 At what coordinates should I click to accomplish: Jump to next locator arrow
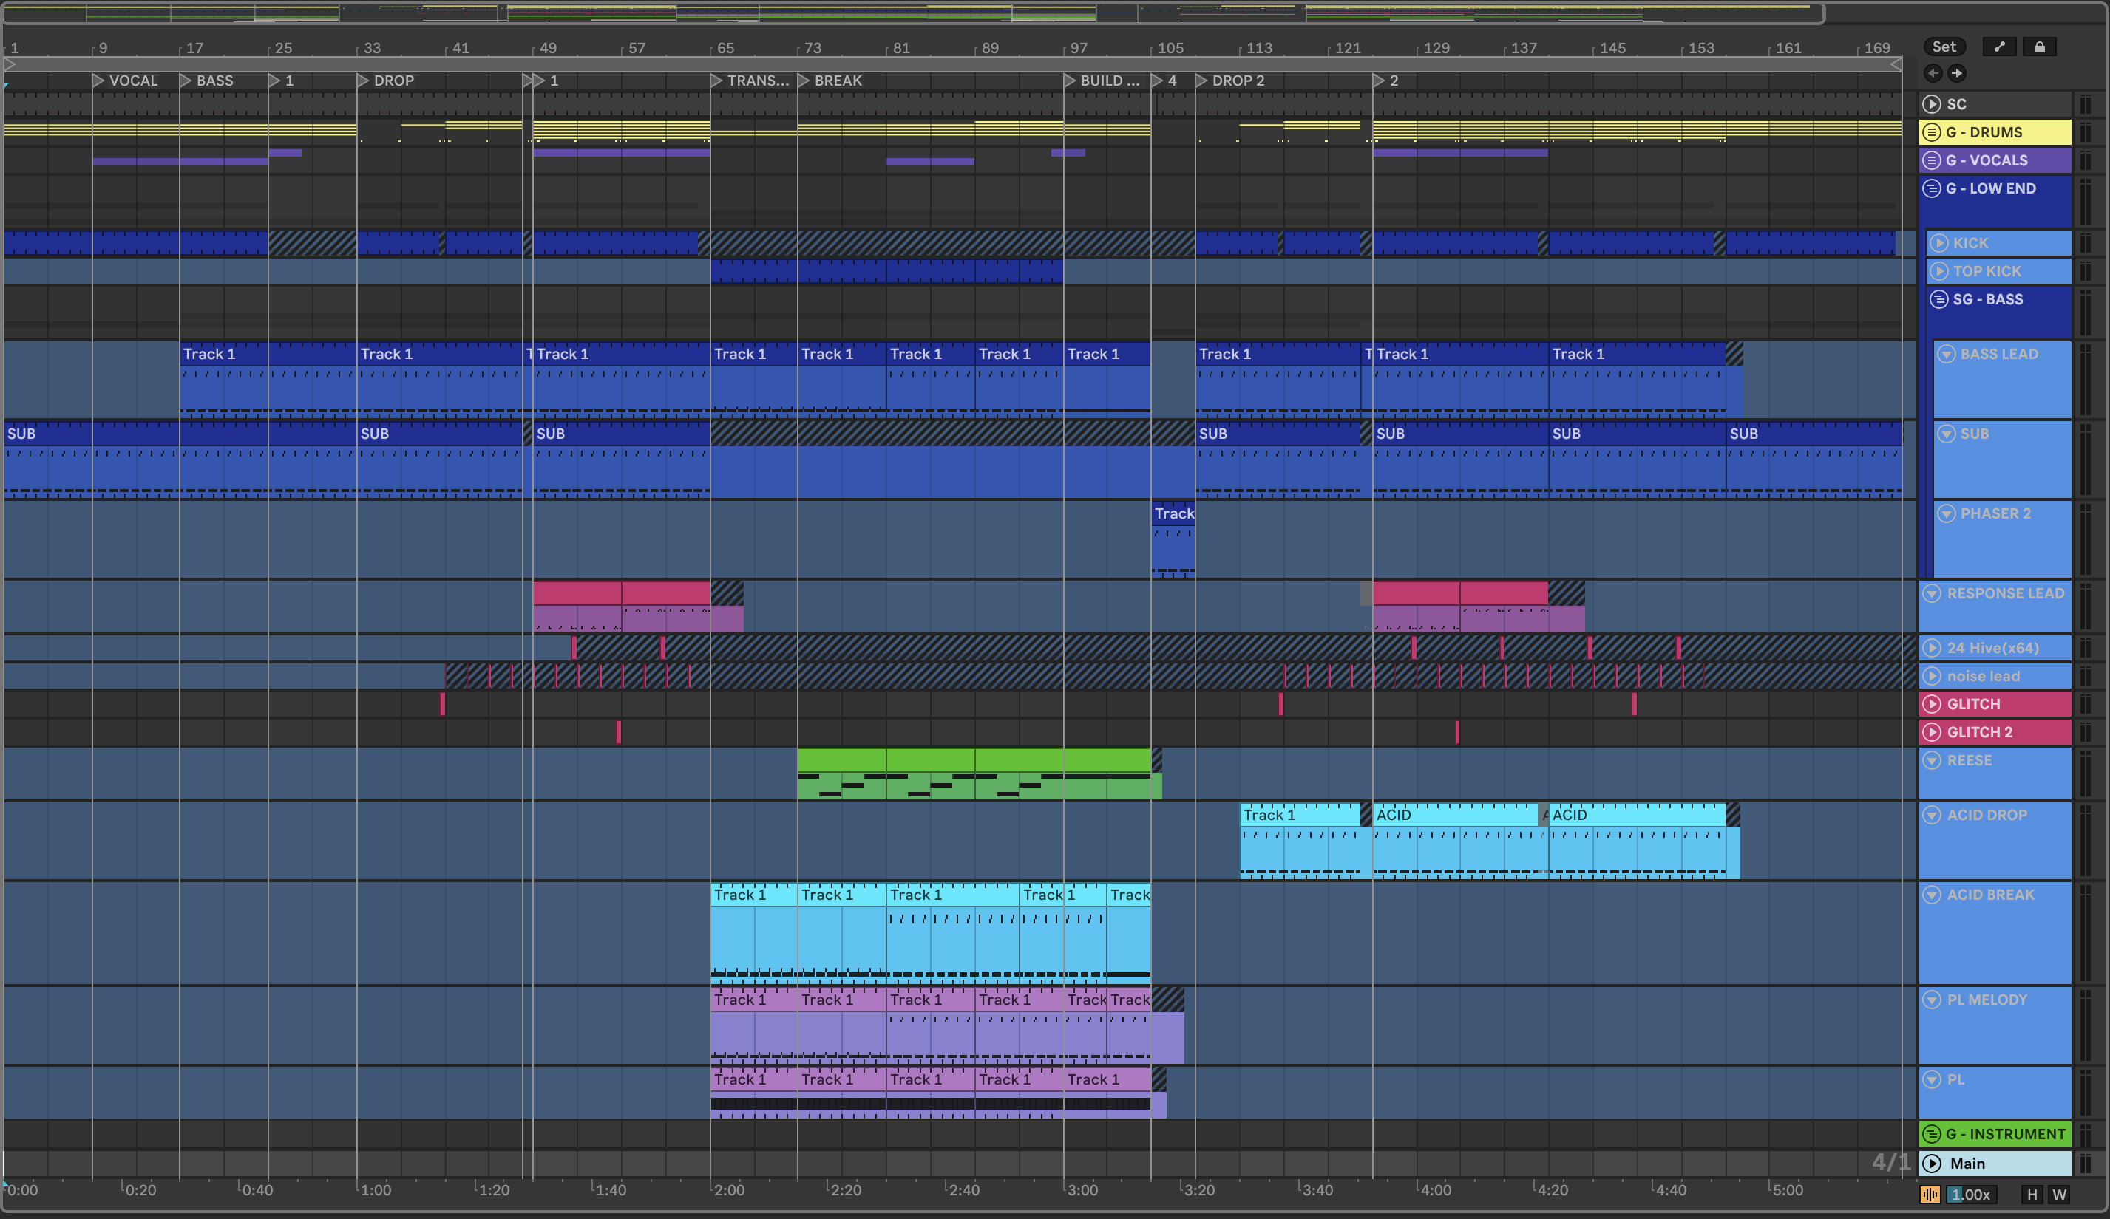1956,74
